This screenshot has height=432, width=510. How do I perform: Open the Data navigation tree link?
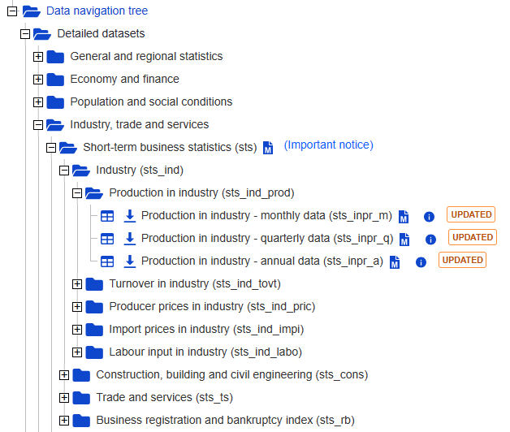pyautogui.click(x=97, y=11)
